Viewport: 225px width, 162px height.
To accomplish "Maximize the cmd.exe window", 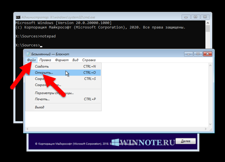I will click(195, 17).
